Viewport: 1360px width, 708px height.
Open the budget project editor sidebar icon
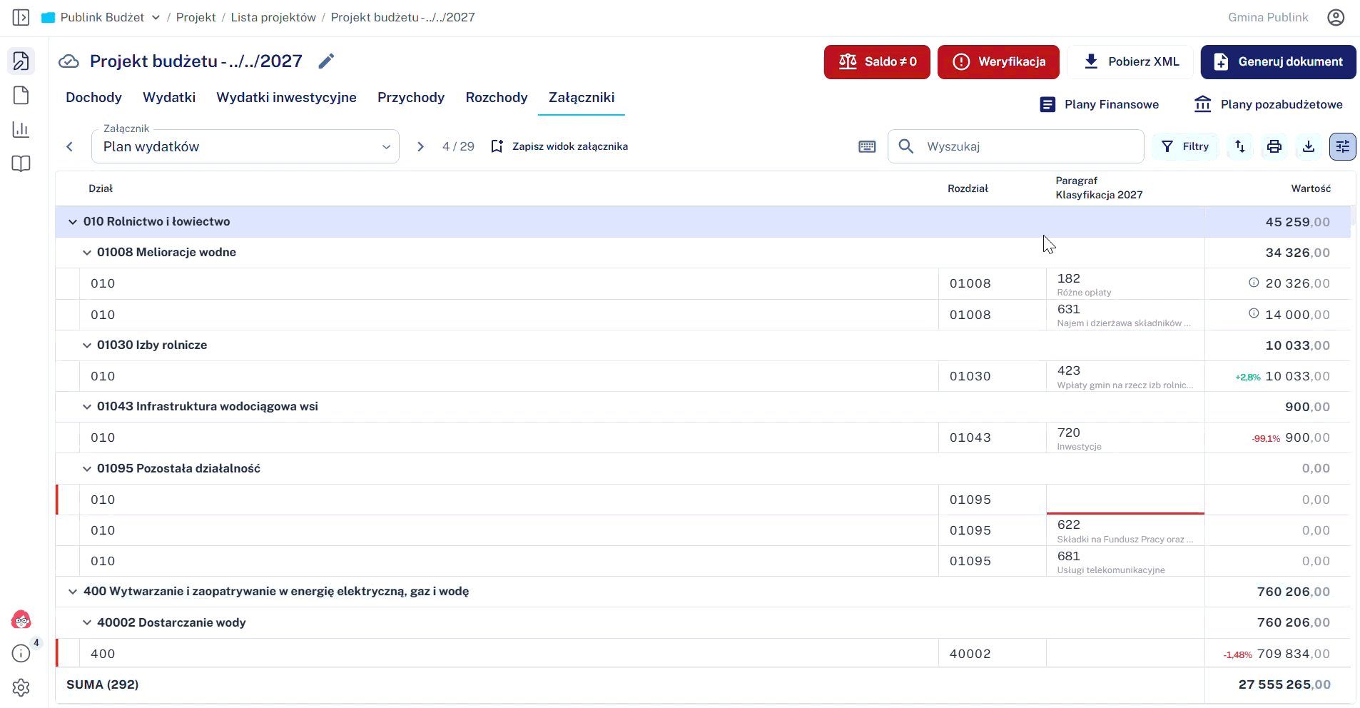(21, 61)
